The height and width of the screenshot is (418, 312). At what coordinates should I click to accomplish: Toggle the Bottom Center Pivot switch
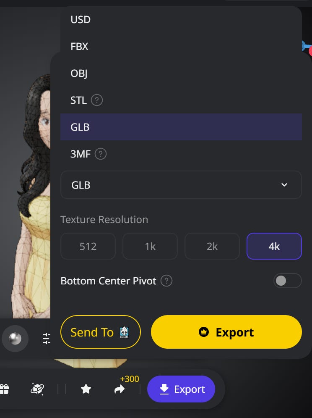[288, 281]
